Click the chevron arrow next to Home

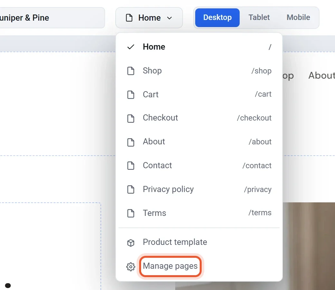coord(169,18)
